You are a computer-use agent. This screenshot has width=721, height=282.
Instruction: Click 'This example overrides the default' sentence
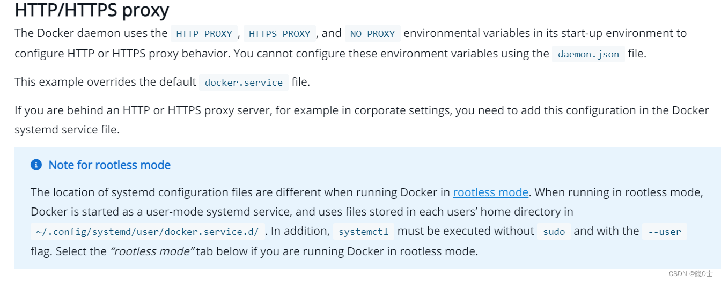click(105, 82)
